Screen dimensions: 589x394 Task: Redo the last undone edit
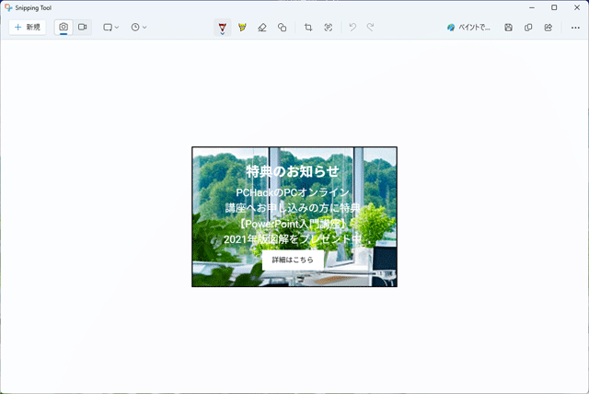tap(370, 28)
